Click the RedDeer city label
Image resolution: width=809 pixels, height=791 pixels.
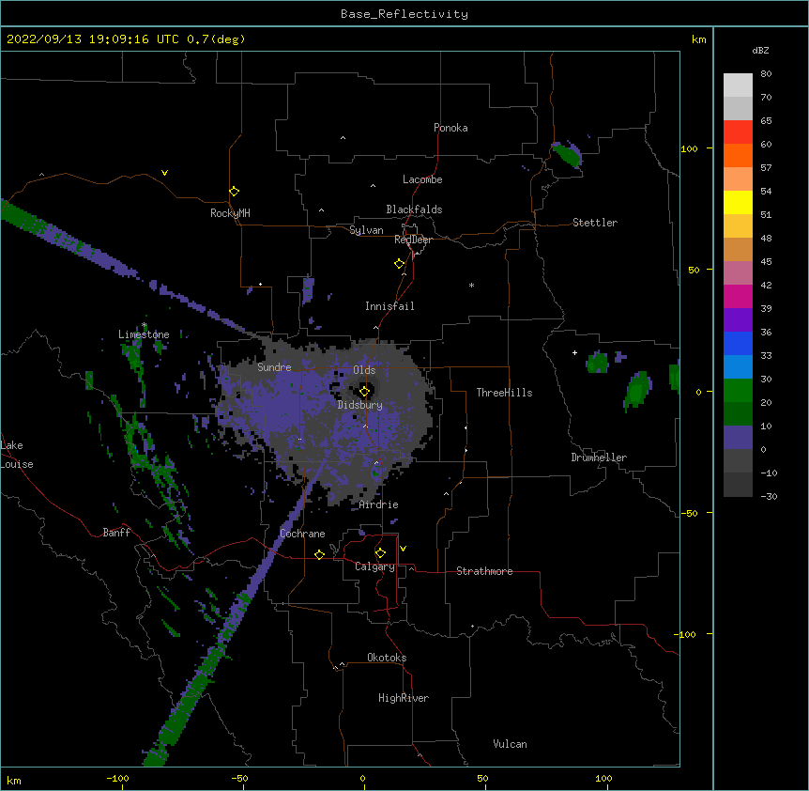413,240
